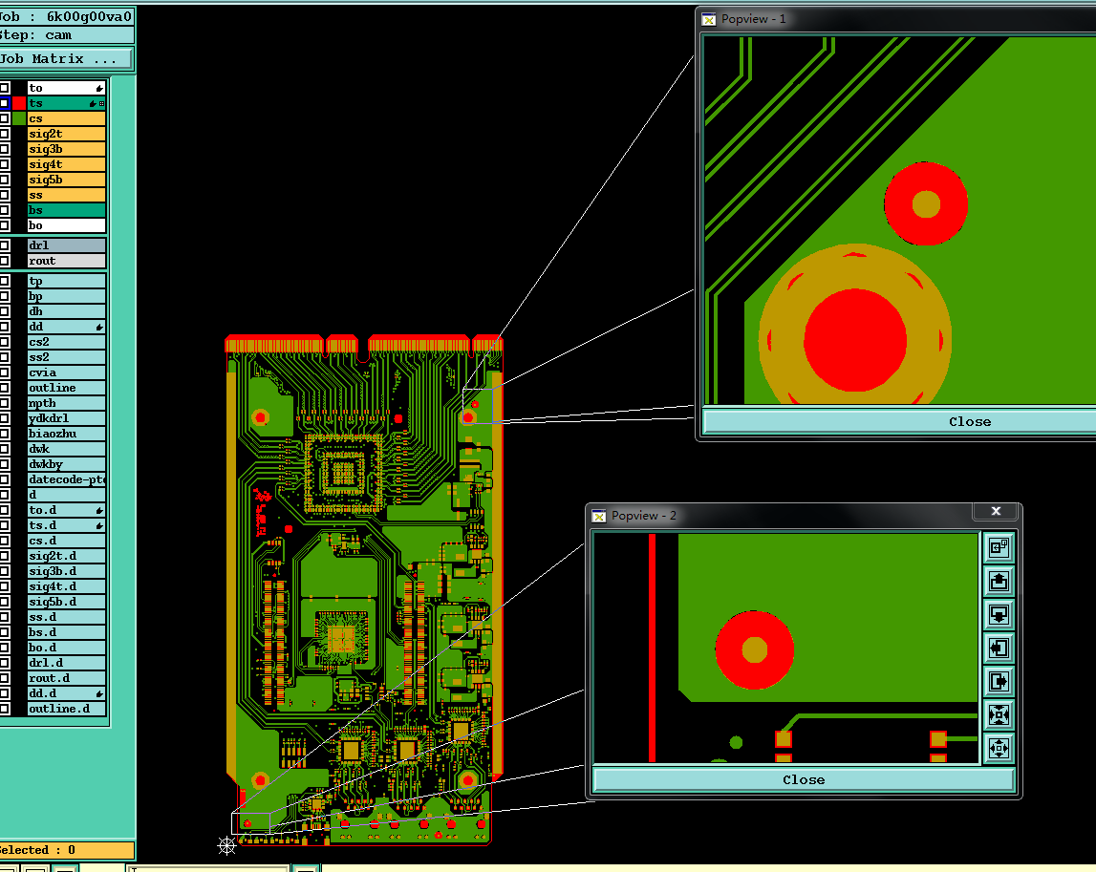Viewport: 1096px width, 872px height.
Task: Select the 'dh' layer row
Action: (66, 311)
